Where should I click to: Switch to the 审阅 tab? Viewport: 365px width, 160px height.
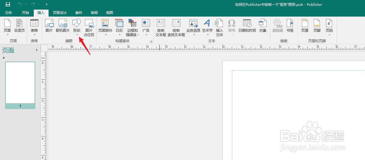point(94,13)
